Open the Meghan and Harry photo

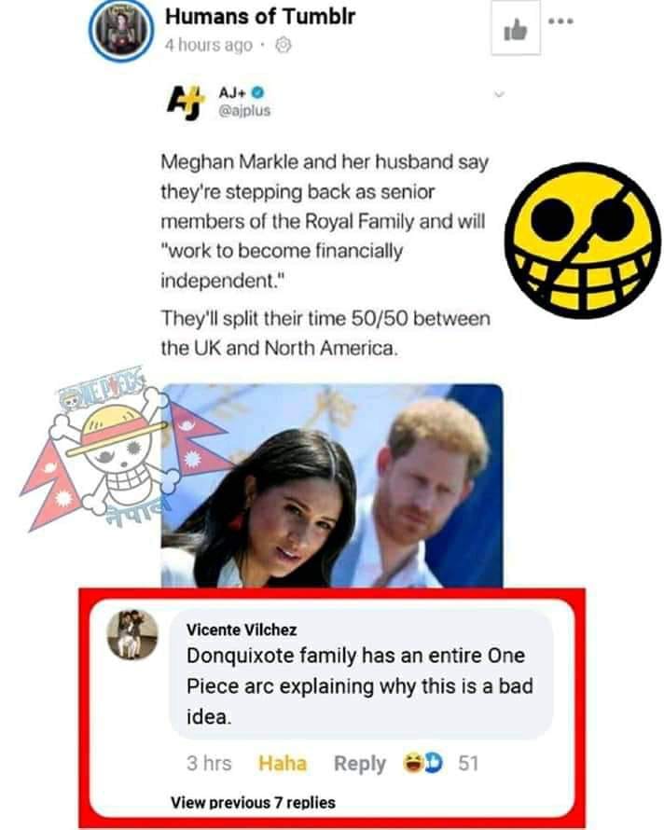(332, 485)
